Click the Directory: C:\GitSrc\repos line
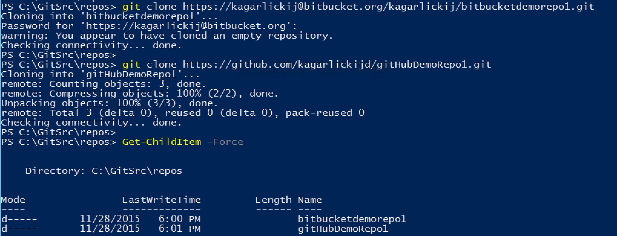Screen dimensions: 617x236 click(x=104, y=171)
